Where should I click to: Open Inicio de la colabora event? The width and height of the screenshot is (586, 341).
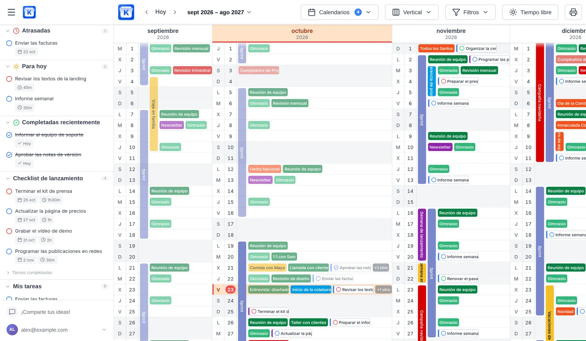coord(311,290)
